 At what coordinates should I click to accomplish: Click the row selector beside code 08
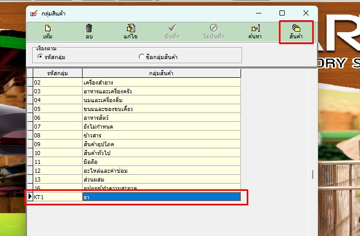coord(30,135)
